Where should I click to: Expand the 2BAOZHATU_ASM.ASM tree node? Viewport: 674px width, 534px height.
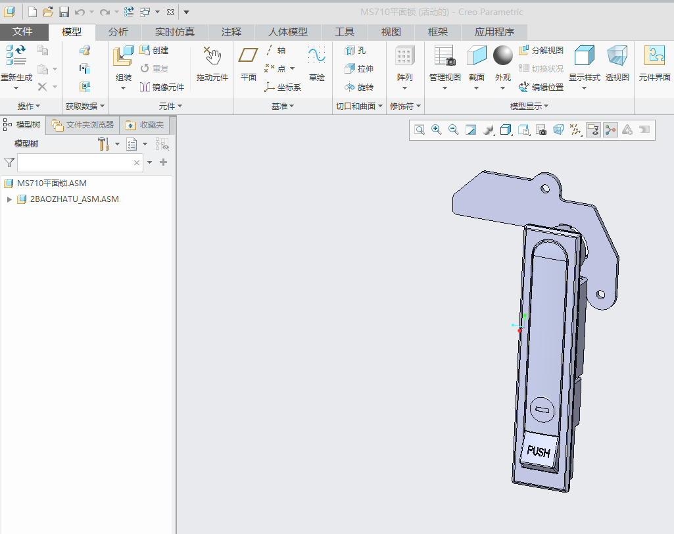click(9, 199)
